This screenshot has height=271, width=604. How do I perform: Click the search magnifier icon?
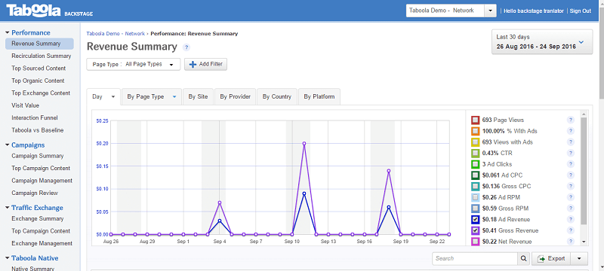click(523, 259)
